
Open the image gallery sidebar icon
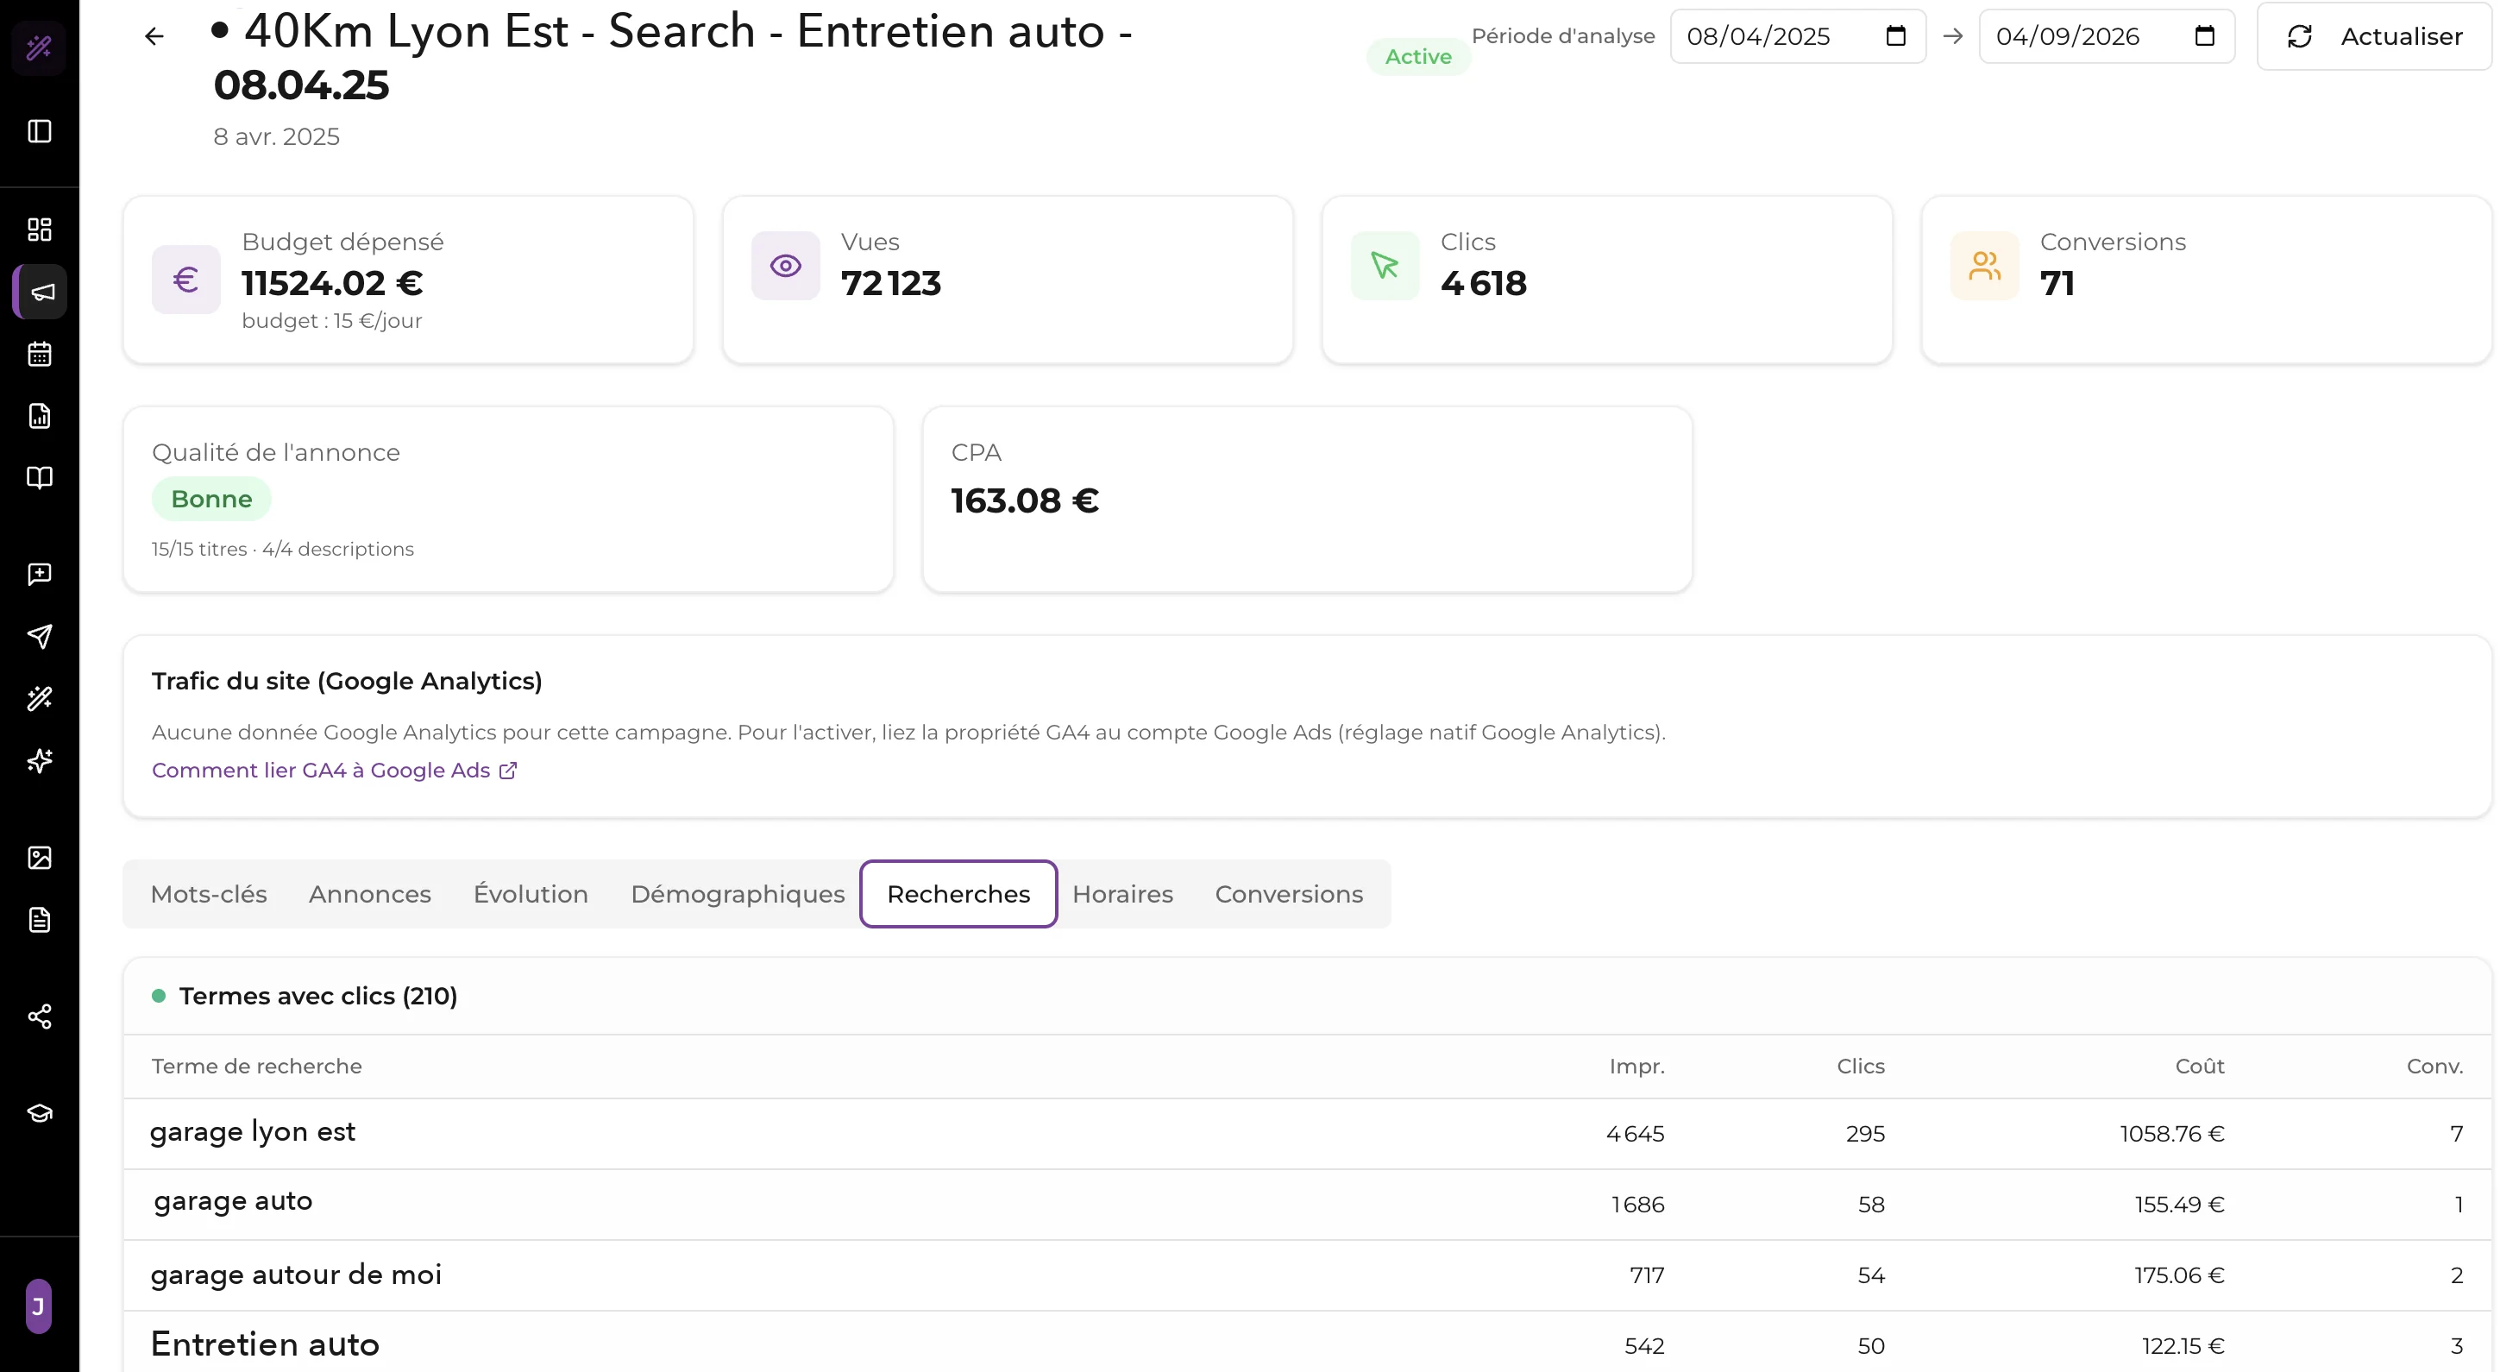coord(39,858)
